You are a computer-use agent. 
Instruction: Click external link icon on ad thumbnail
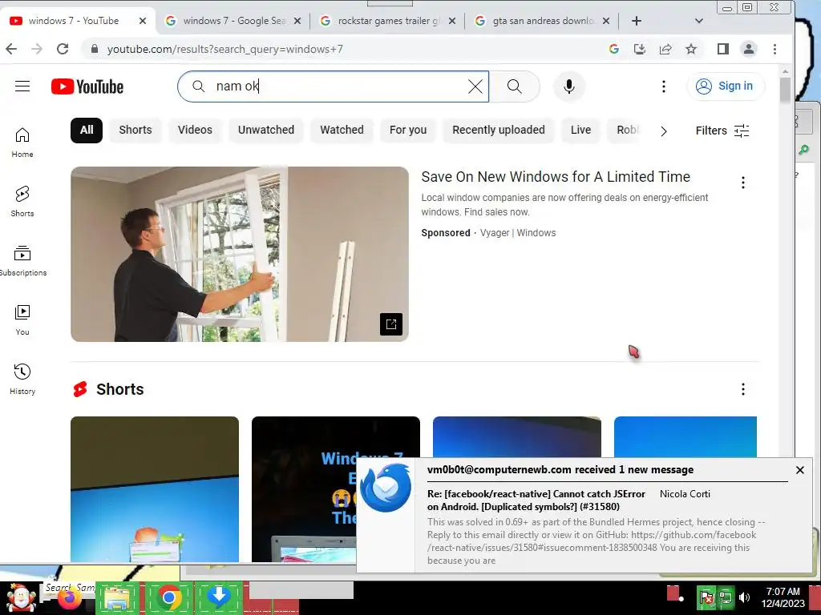[x=391, y=324]
